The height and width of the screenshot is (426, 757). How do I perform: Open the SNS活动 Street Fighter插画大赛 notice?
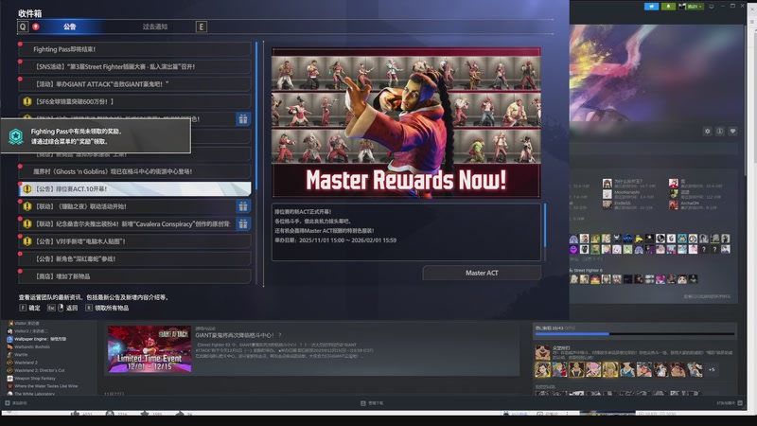134,66
